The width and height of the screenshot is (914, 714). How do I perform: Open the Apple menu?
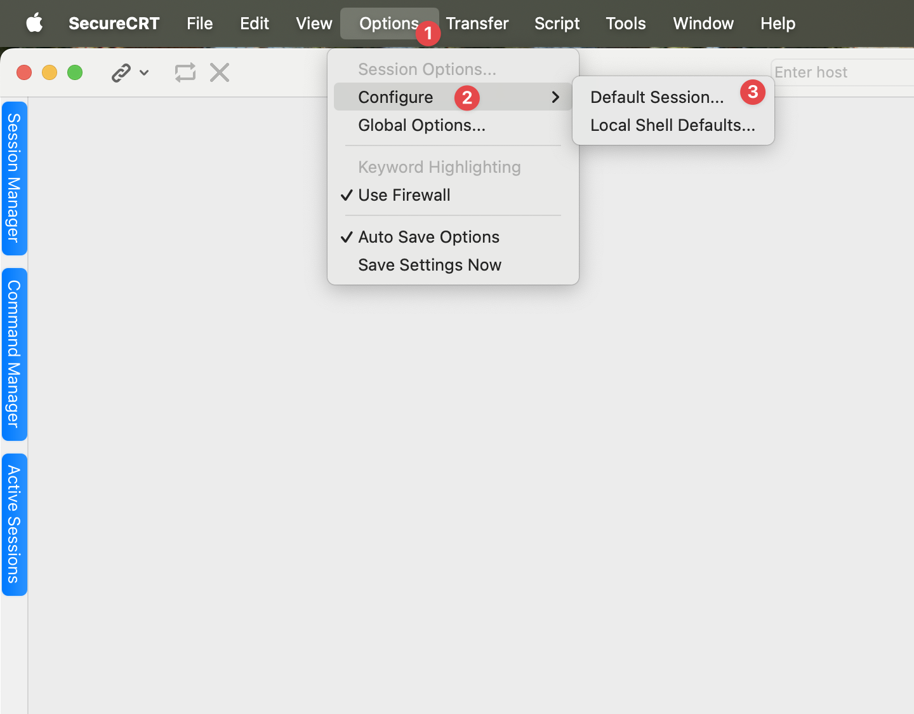34,23
